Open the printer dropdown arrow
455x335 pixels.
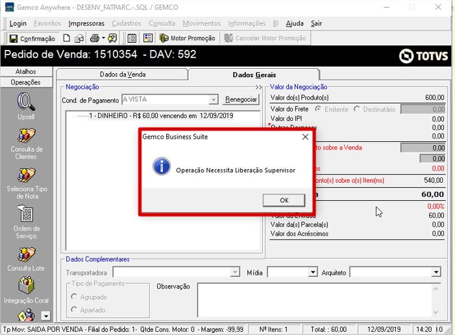pos(103,38)
